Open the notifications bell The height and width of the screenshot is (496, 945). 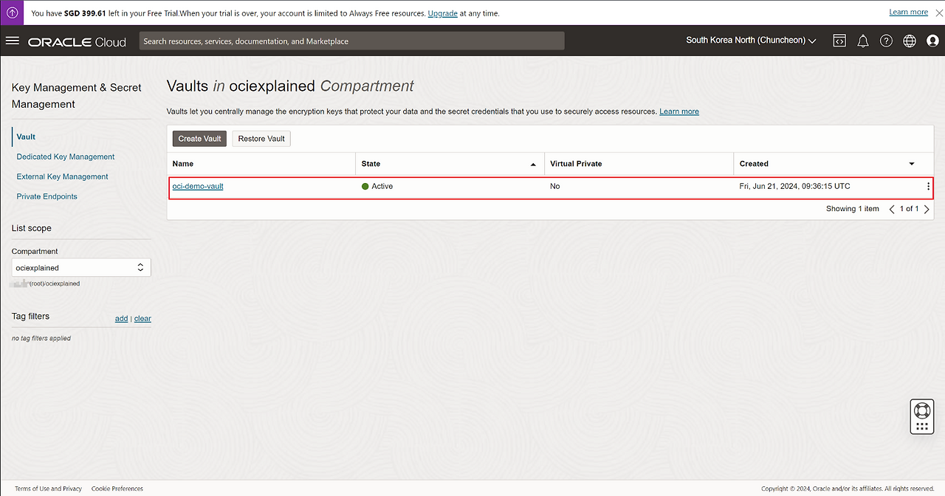862,41
